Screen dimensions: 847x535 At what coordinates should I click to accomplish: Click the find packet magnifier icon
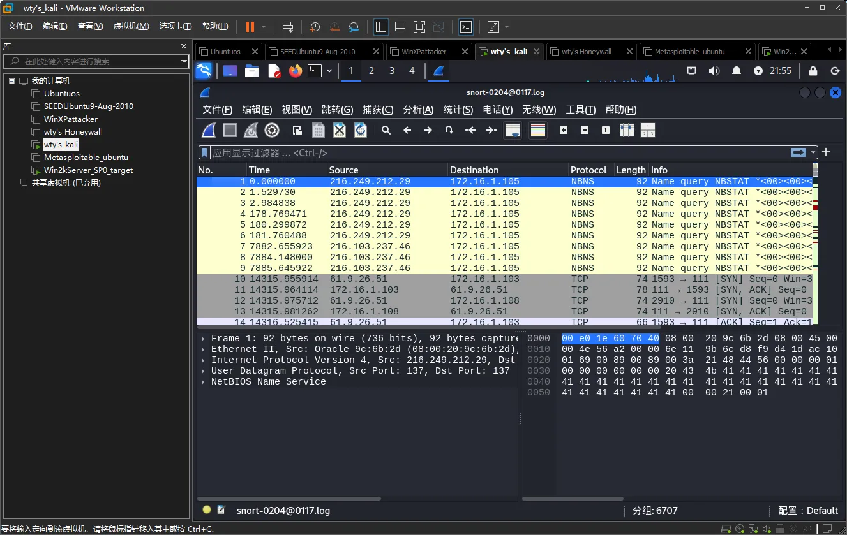(386, 131)
